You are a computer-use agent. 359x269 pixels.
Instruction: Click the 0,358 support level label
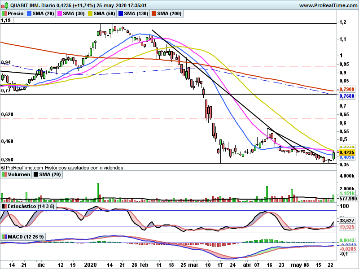[7, 160]
